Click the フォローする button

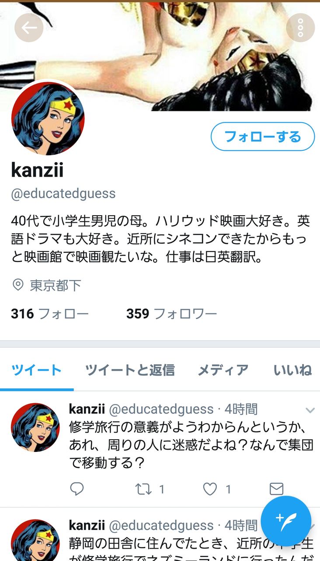click(263, 137)
